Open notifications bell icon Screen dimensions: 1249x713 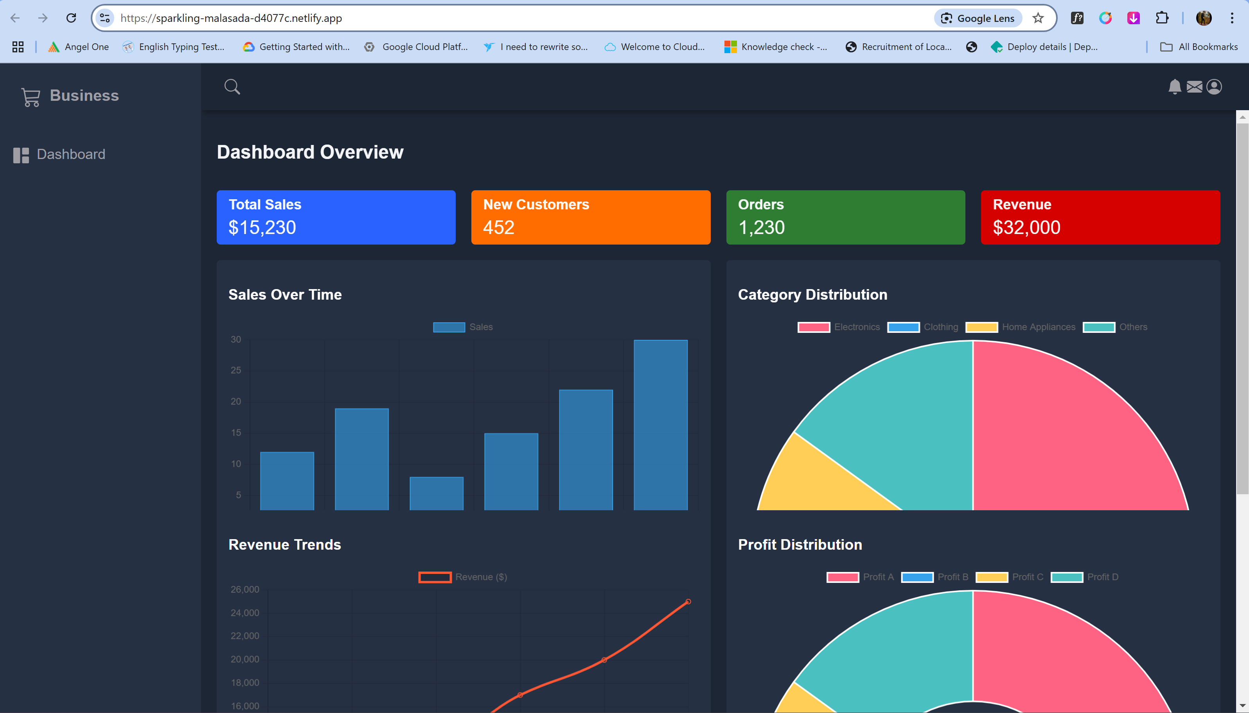tap(1175, 87)
